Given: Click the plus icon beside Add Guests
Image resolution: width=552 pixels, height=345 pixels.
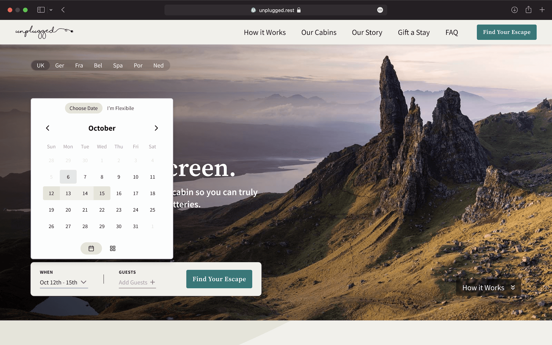Looking at the screenshot, I should 153,282.
